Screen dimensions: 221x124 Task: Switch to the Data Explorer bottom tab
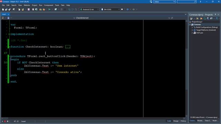208,121
